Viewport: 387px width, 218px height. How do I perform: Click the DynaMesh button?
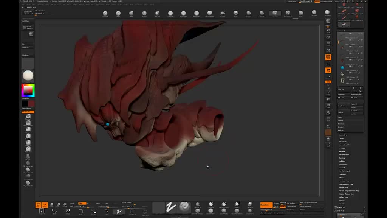pyautogui.click(x=266, y=205)
